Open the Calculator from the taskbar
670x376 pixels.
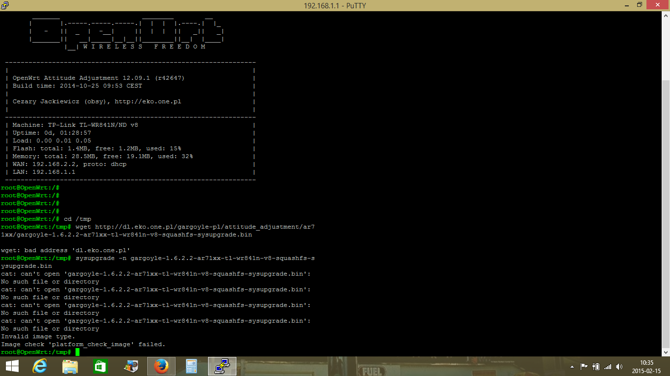click(x=191, y=366)
